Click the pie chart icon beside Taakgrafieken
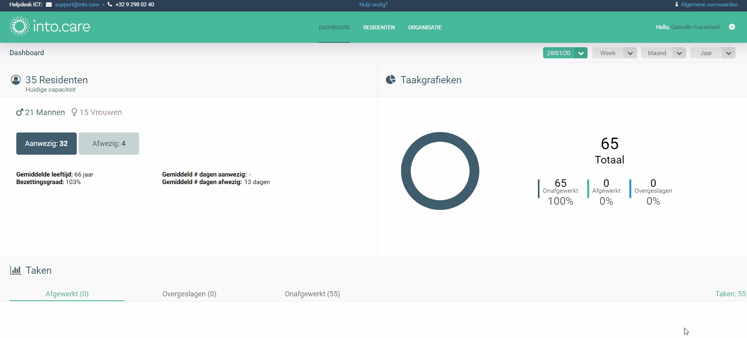 (x=391, y=80)
